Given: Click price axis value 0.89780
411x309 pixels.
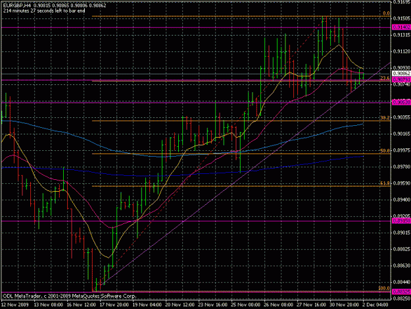Looking at the screenshot, I should (x=402, y=167).
